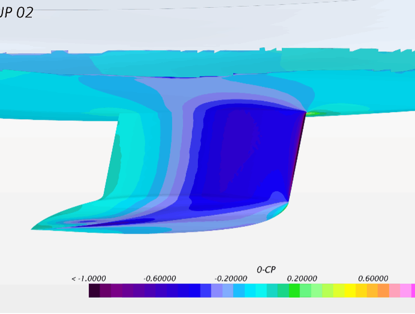Click the 0-CP legend title
Screen dimensions: 415x314
coord(266,270)
